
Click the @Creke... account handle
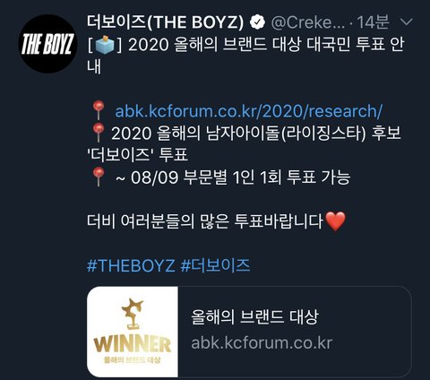tap(308, 22)
